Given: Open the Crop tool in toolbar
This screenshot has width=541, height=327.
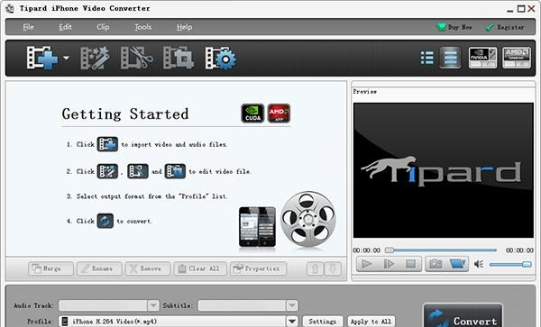Looking at the screenshot, I should 178,58.
